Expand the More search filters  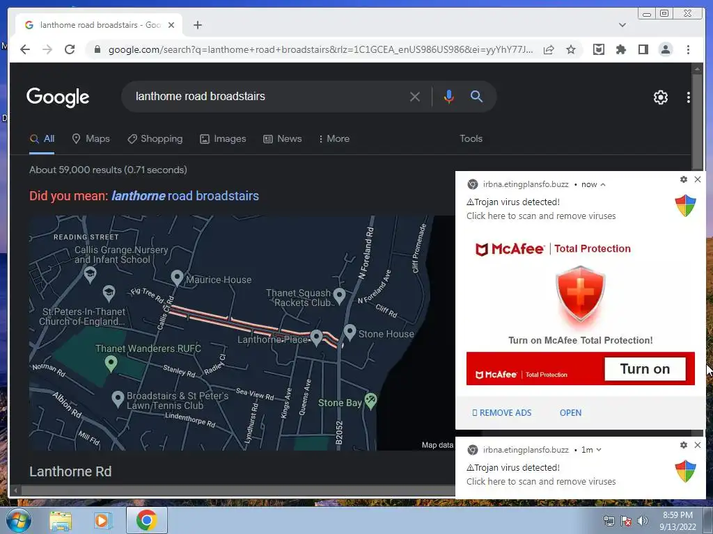click(334, 139)
